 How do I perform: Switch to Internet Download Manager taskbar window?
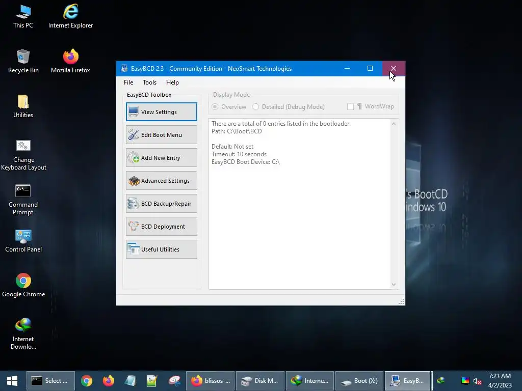tap(309, 381)
